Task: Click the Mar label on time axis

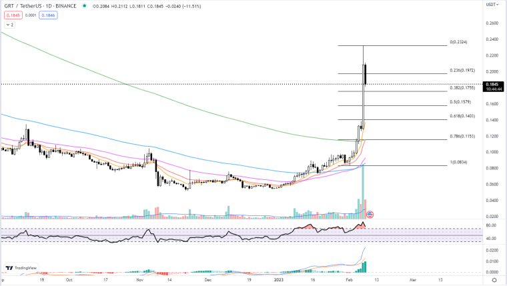Action: pyautogui.click(x=413, y=280)
